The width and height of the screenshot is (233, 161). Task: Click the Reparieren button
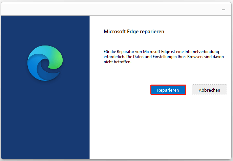168,90
